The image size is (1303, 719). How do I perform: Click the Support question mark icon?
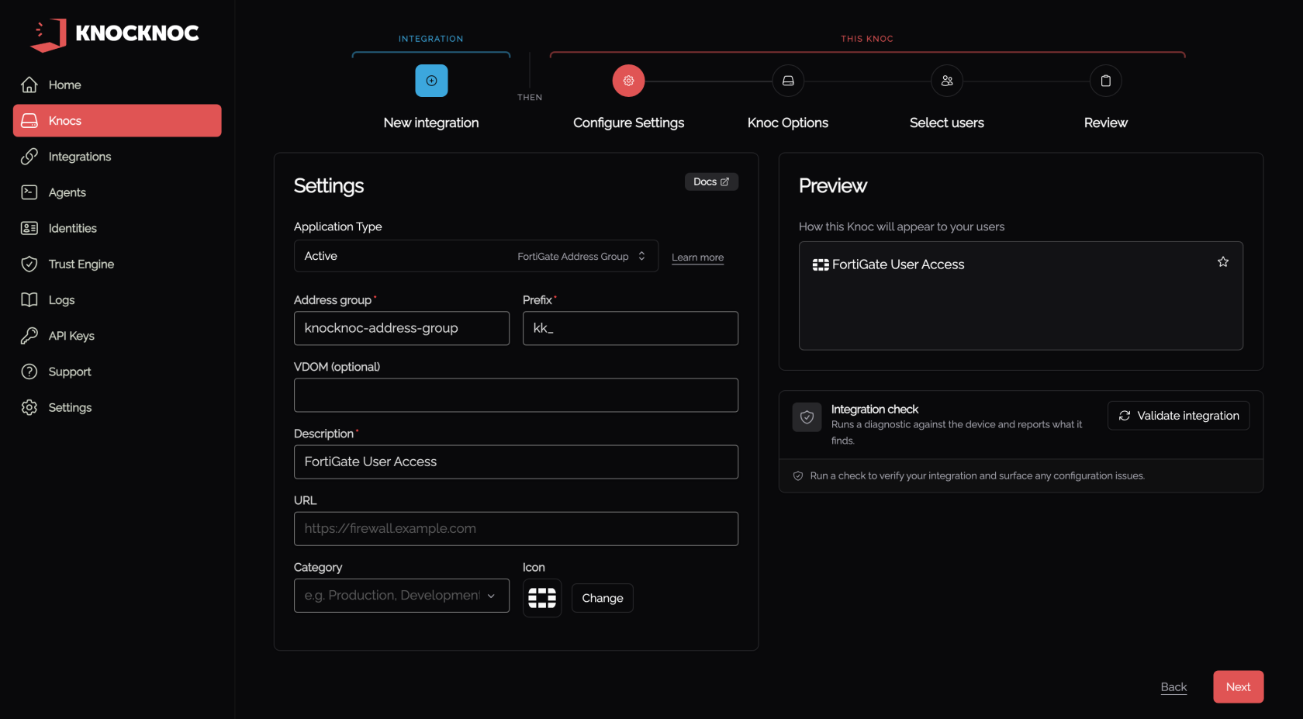click(x=29, y=372)
